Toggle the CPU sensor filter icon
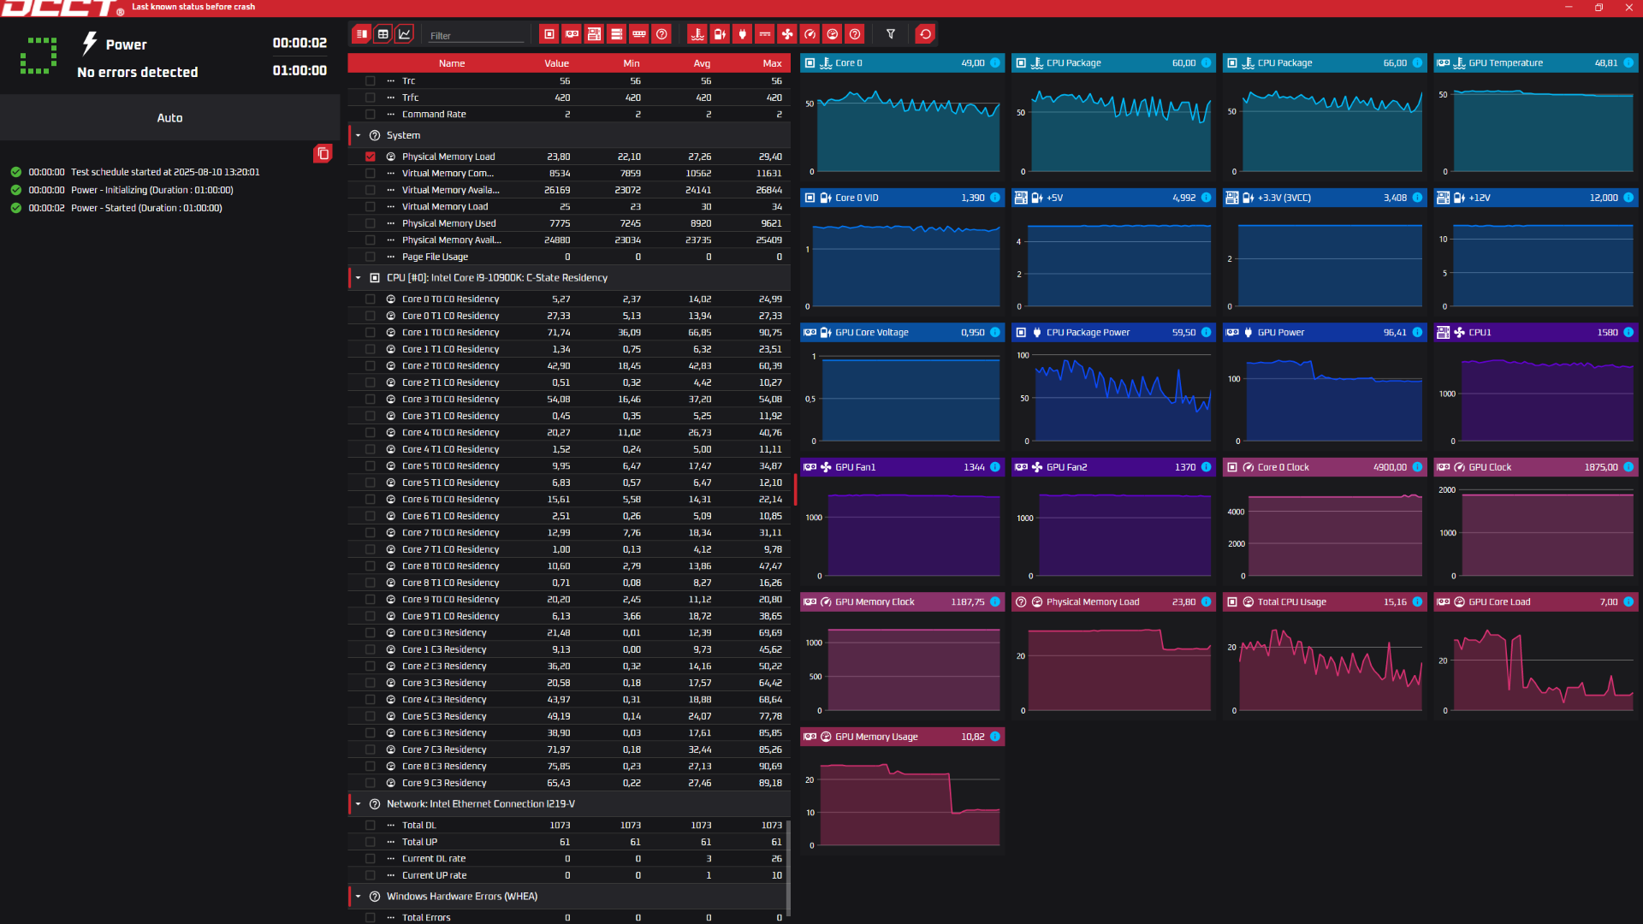The width and height of the screenshot is (1643, 924). pos(549,34)
